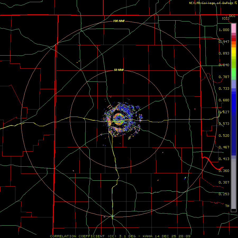Image resolution: width=238 pixels, height=238 pixels.
Task: Click the 0.787 legend value
Action: pyautogui.click(x=224, y=77)
